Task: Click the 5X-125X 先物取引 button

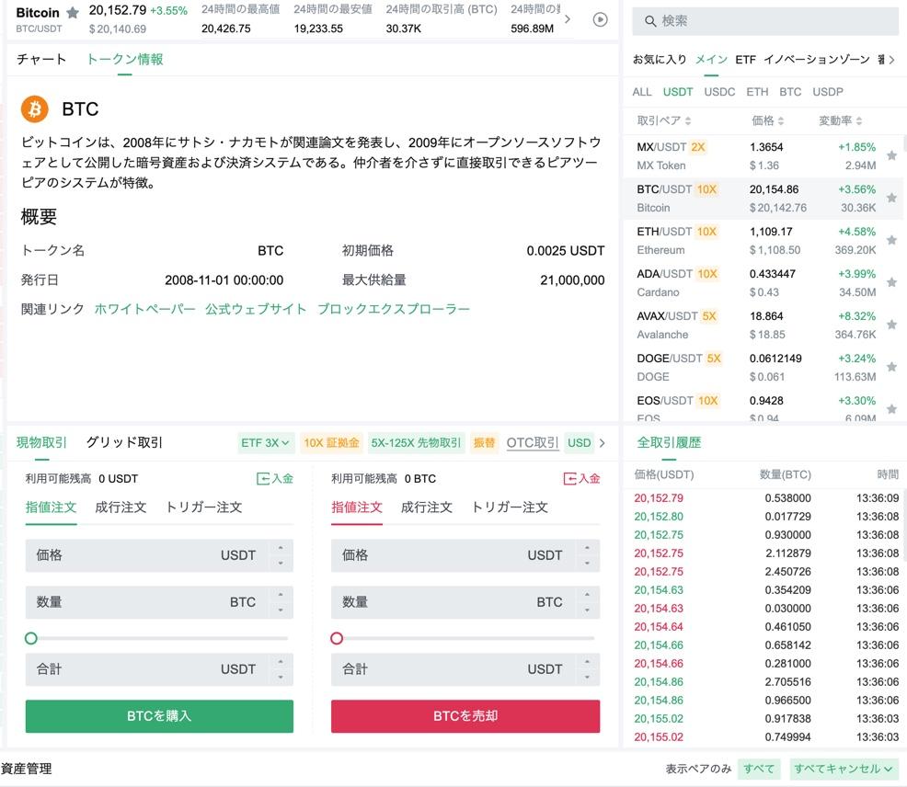Action: (x=416, y=443)
